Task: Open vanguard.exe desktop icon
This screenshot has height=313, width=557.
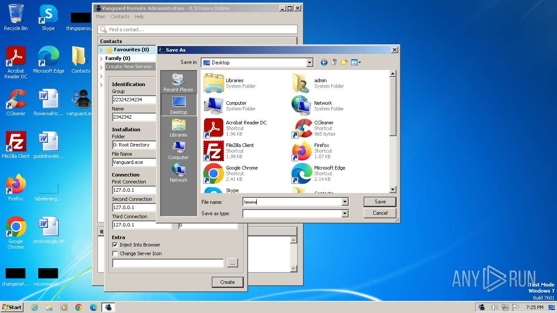Action: pos(81,103)
